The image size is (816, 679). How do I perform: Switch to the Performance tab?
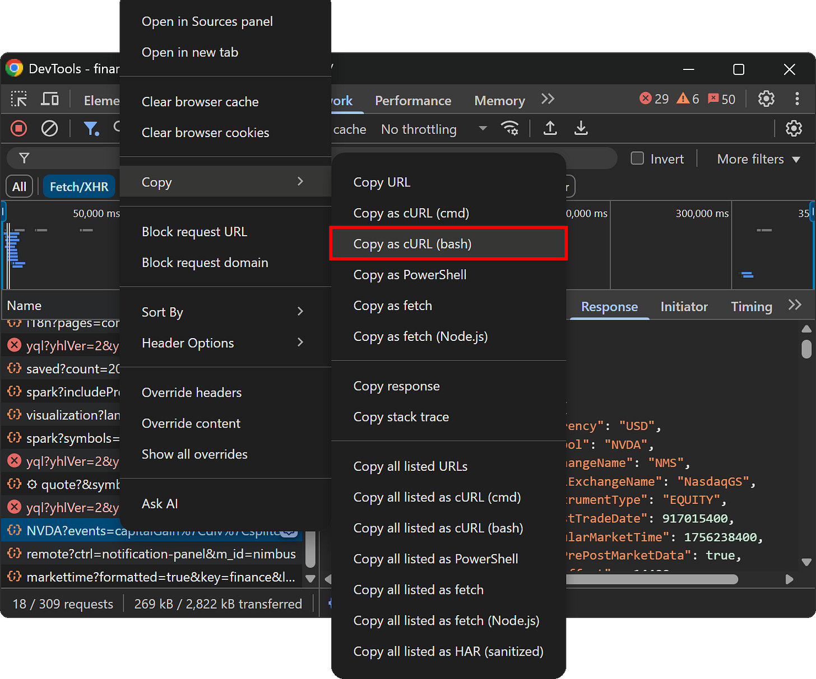412,101
